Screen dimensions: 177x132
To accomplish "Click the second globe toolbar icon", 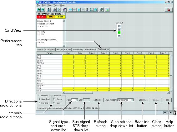I will point(43,10).
